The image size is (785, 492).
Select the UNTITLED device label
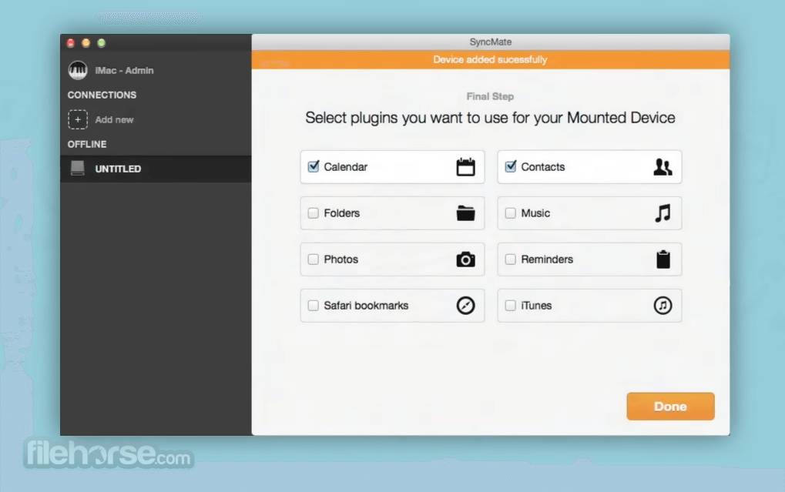(118, 169)
